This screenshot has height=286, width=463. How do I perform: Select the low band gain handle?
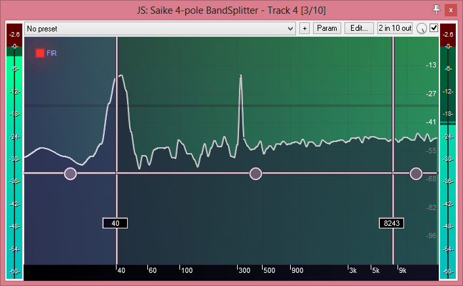point(70,173)
